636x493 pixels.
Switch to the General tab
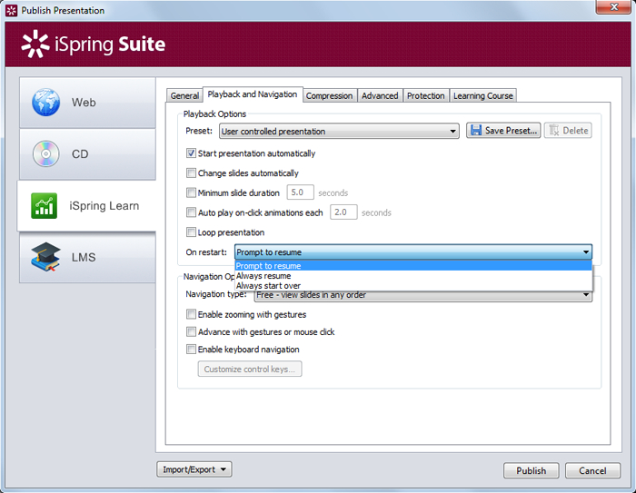pos(184,95)
